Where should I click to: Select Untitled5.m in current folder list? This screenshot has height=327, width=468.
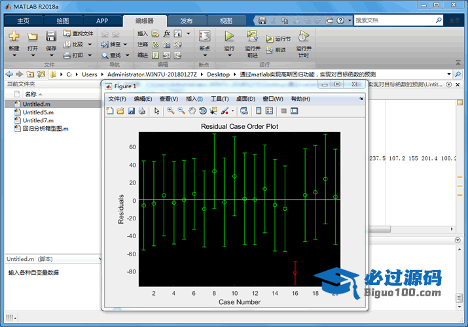(53, 112)
